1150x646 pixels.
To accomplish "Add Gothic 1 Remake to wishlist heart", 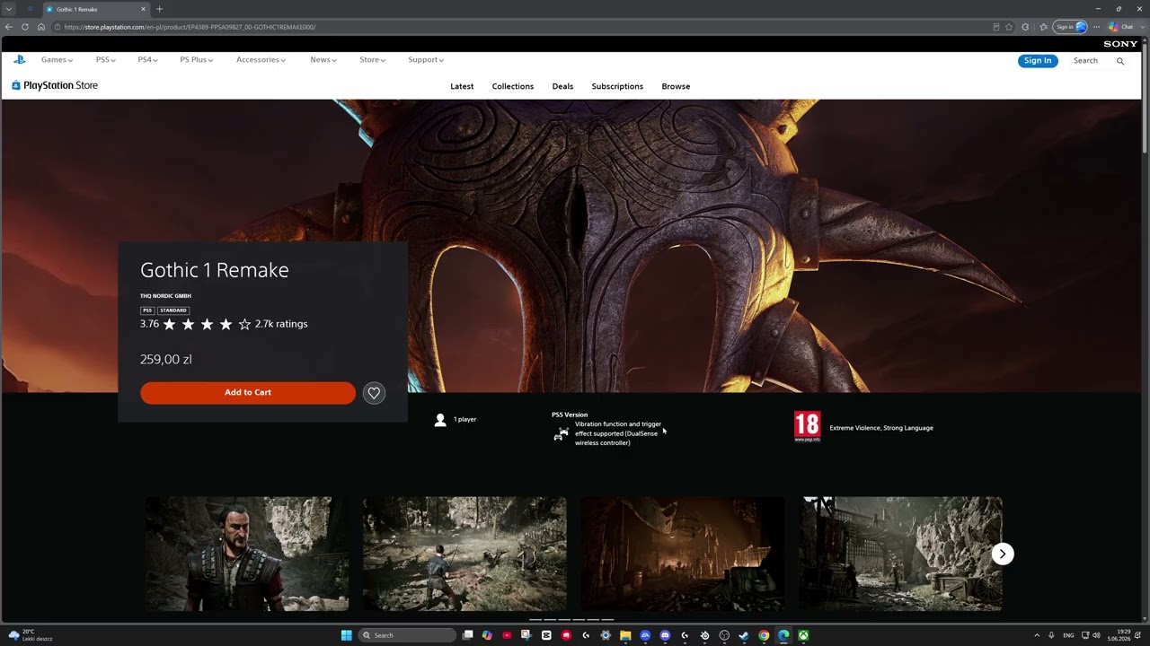I will [374, 393].
